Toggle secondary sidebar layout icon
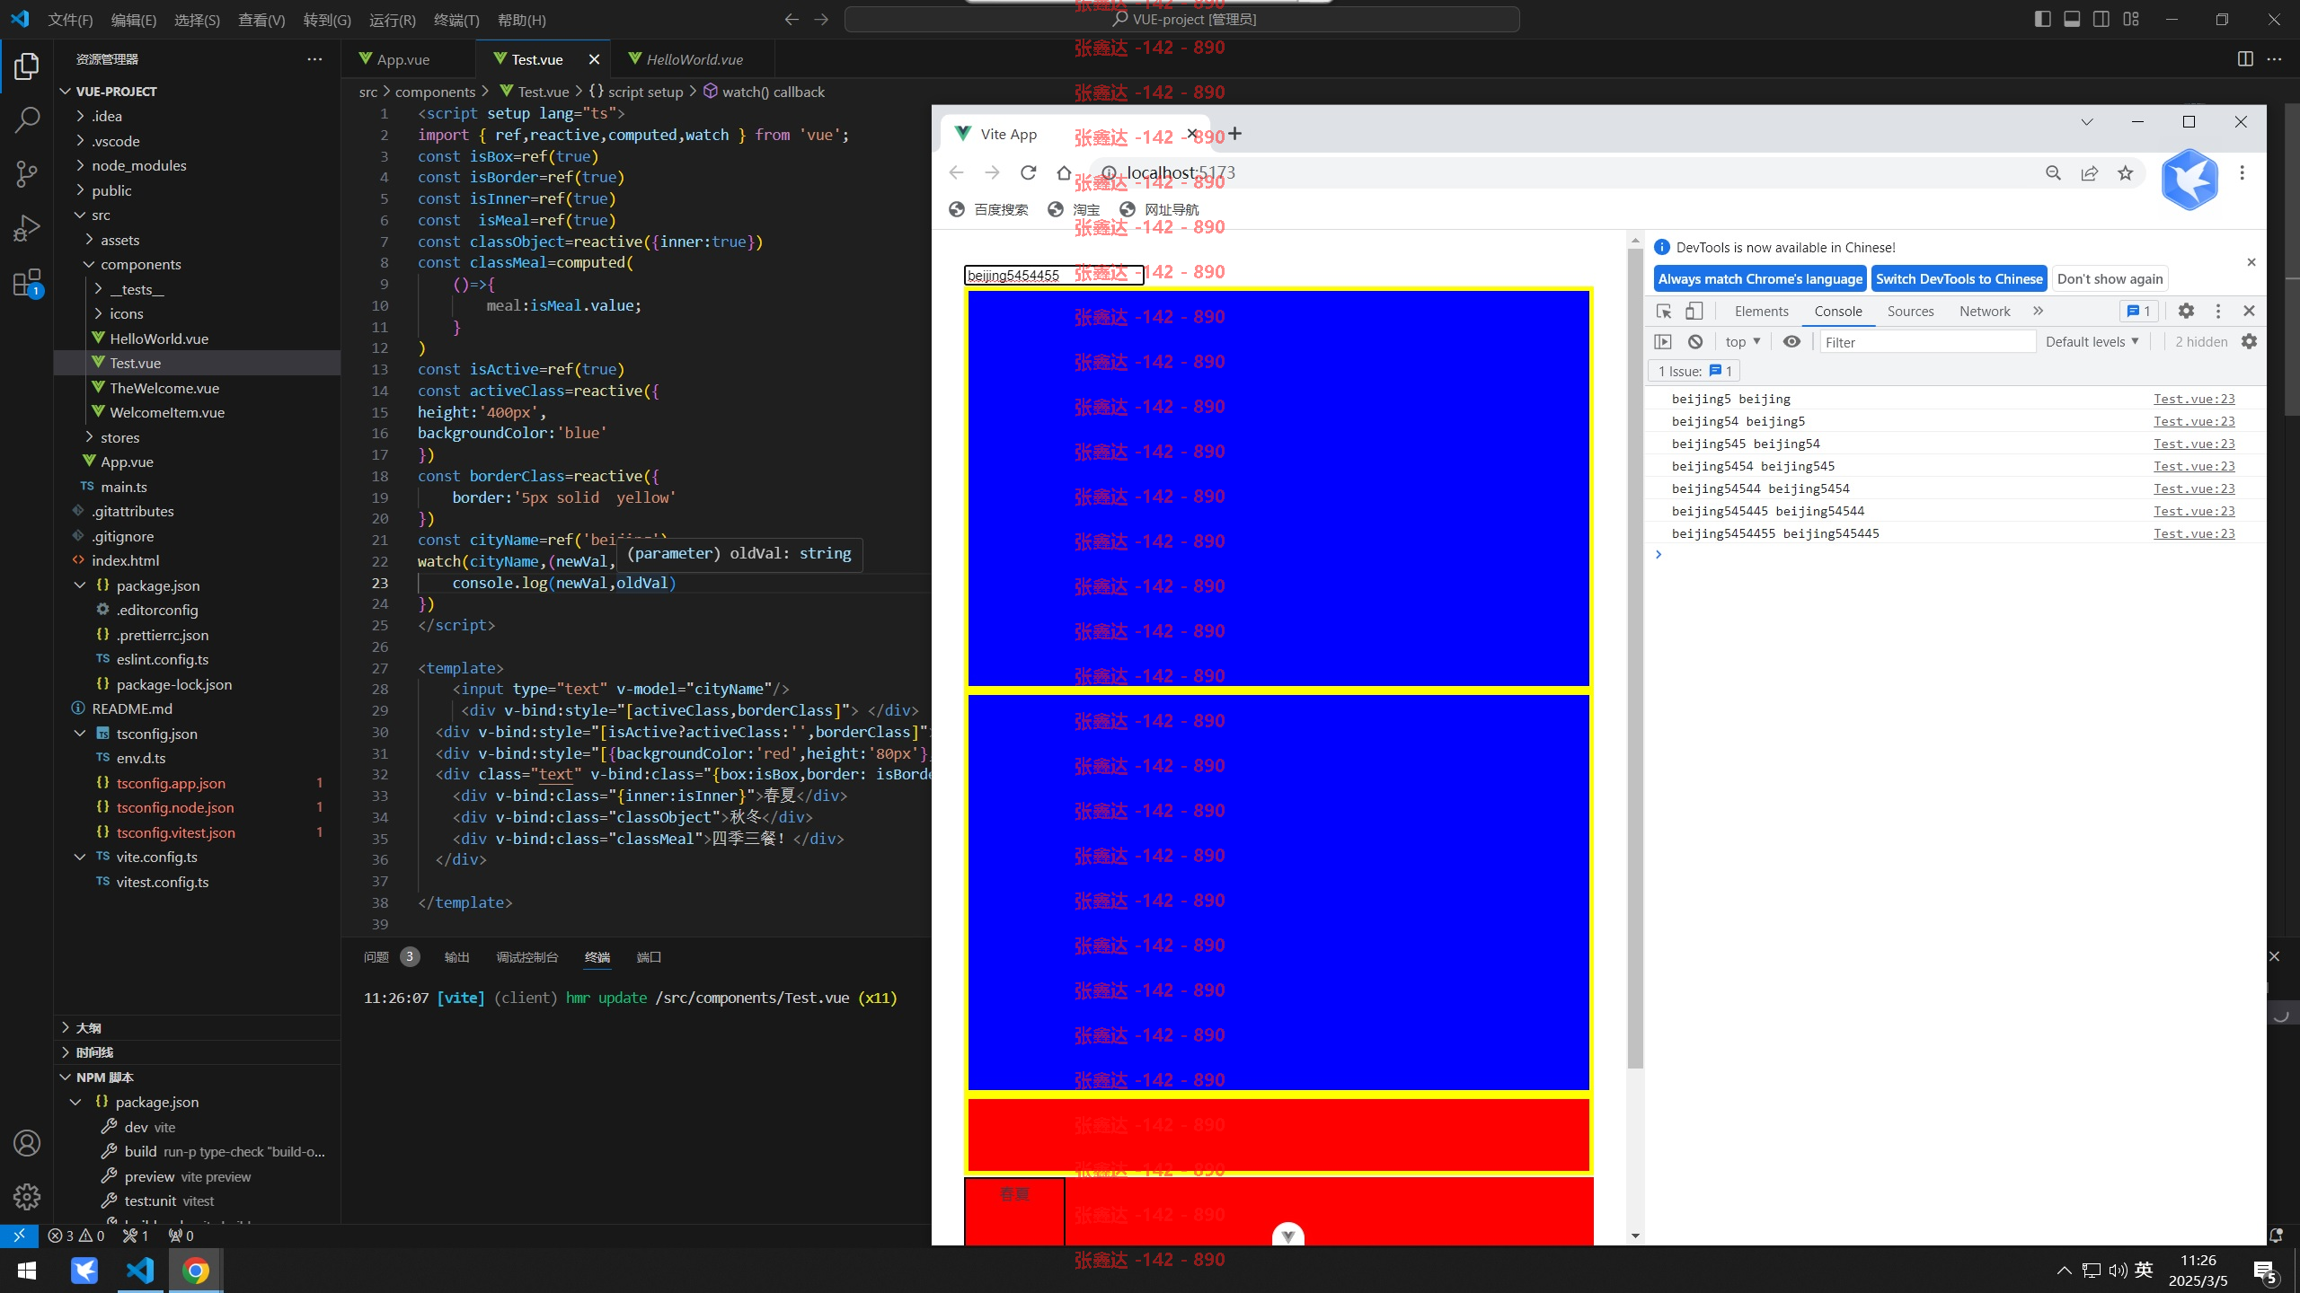 2101,19
